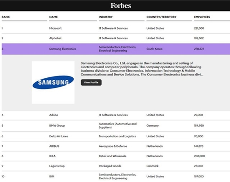Sort by the RANK column header
This screenshot has width=230, height=182.
coord(6,17)
